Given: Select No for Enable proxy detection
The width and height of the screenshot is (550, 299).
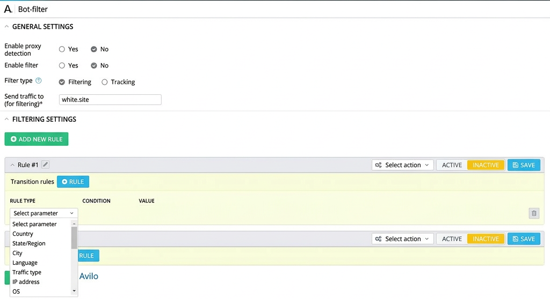Looking at the screenshot, I should [x=93, y=49].
